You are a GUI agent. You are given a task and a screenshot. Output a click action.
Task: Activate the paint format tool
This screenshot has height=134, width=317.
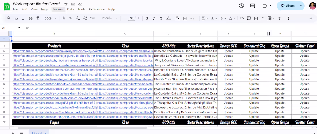click(37, 18)
